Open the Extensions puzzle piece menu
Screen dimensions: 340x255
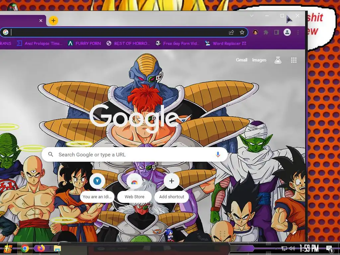pos(266,32)
